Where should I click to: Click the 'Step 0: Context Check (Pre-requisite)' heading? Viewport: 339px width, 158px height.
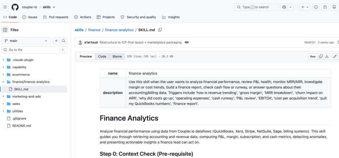[146, 154]
